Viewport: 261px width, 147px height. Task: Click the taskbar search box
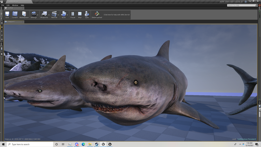coord(30,144)
